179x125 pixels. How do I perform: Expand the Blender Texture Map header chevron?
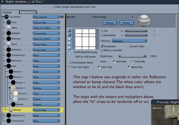(x=132, y=17)
